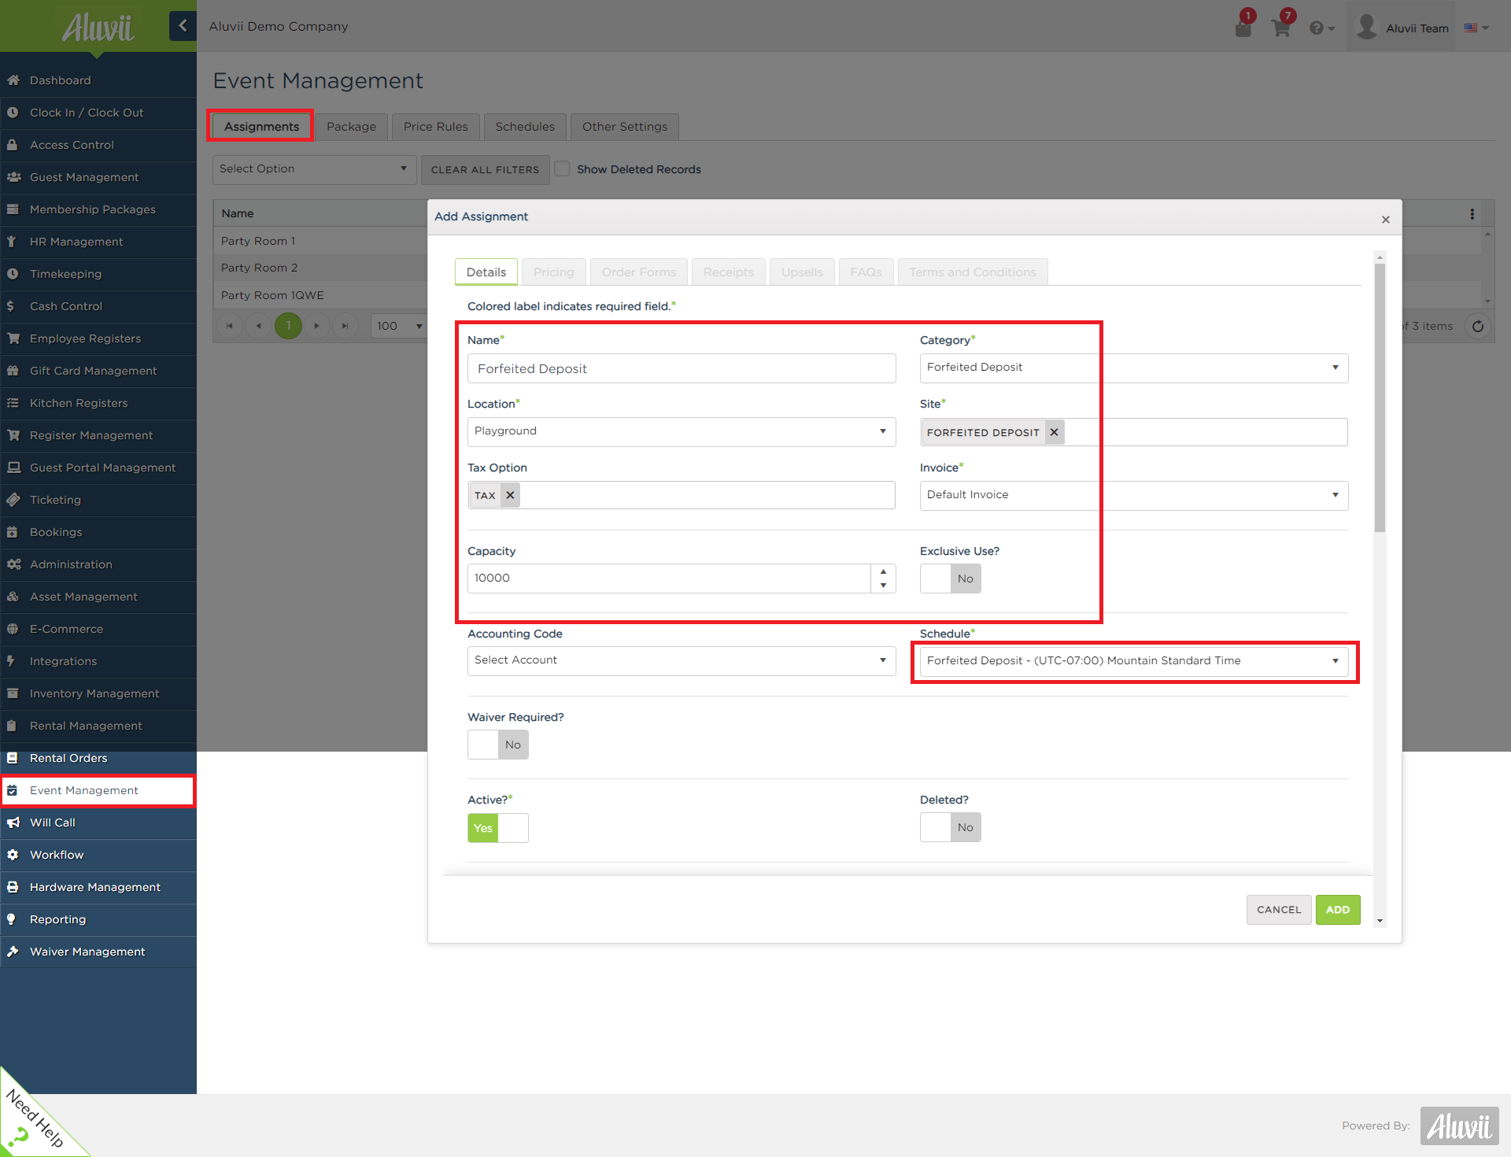This screenshot has height=1157, width=1511.
Task: Open Asset Management in sidebar
Action: pos(98,597)
